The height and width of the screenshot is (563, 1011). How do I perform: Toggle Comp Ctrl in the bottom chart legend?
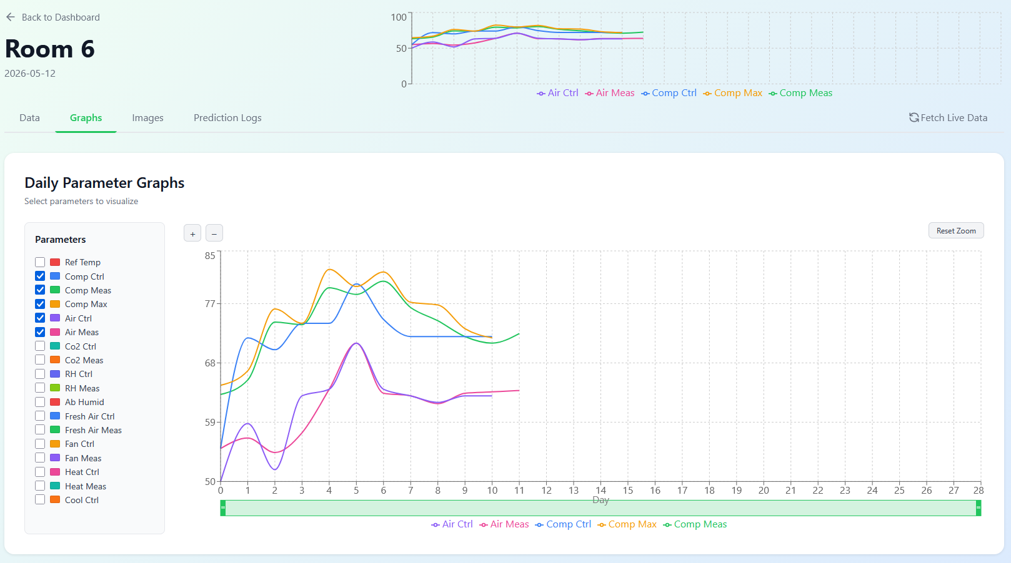[563, 524]
